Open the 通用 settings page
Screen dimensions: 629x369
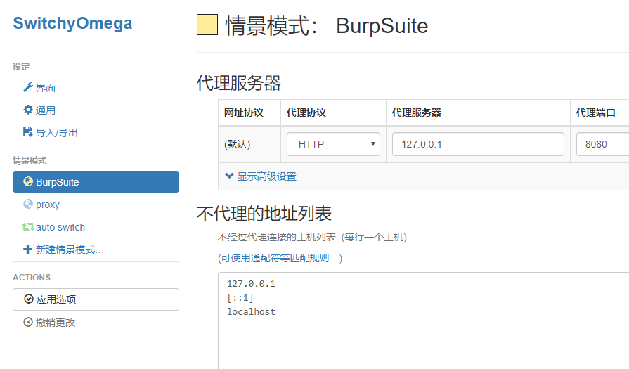click(45, 110)
